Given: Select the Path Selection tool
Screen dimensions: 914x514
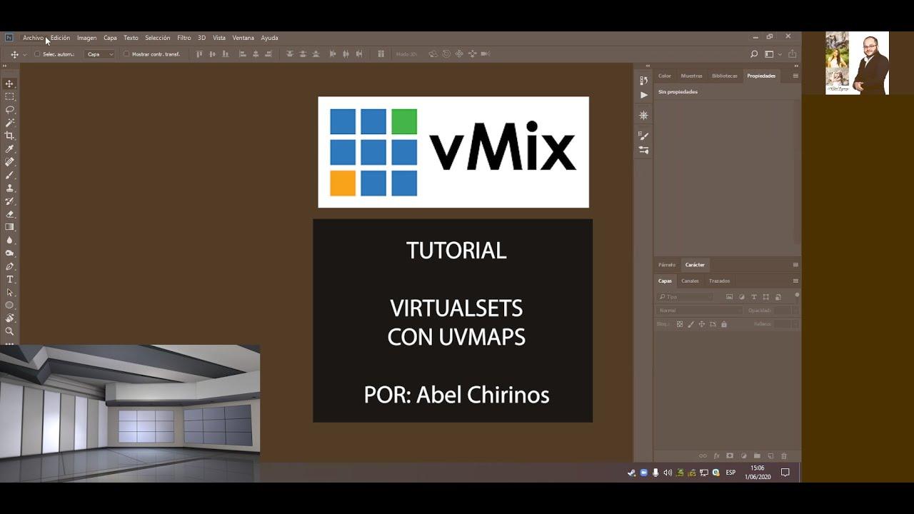Looking at the screenshot, I should click(10, 292).
